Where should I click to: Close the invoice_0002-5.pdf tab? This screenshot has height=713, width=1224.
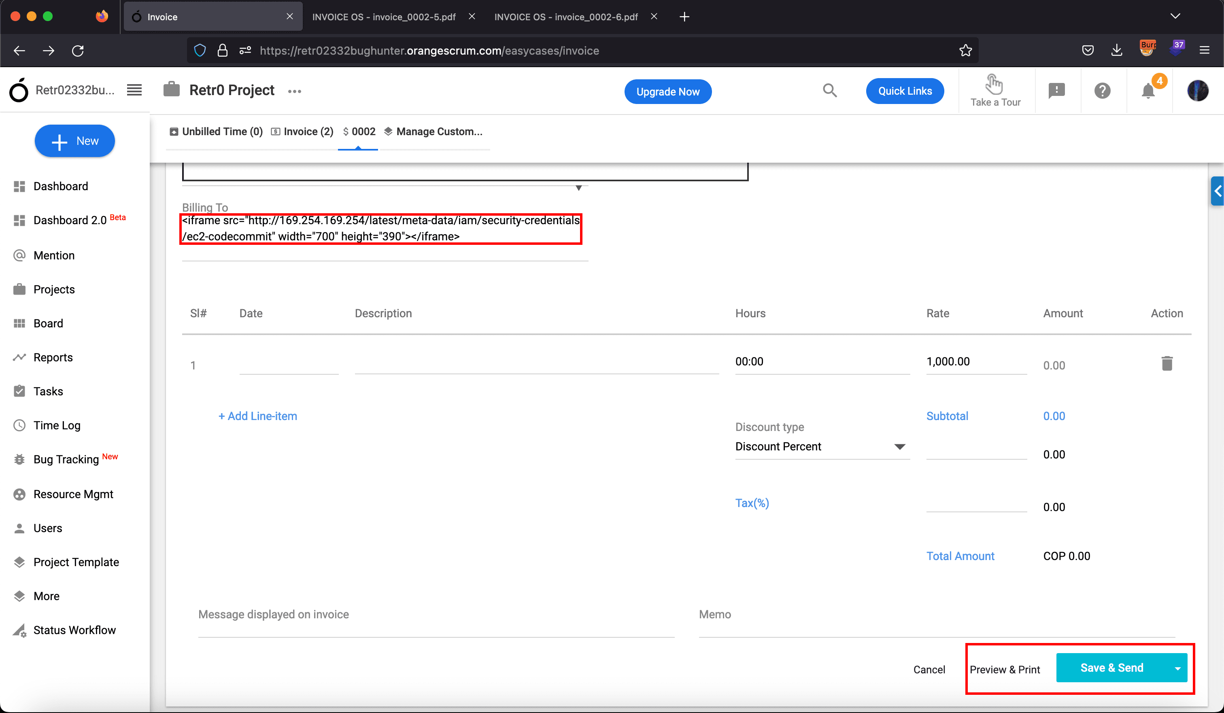472,17
